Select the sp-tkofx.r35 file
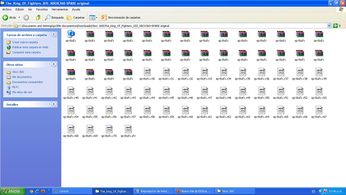Viewport: 346px width, 195px height. click(x=242, y=74)
